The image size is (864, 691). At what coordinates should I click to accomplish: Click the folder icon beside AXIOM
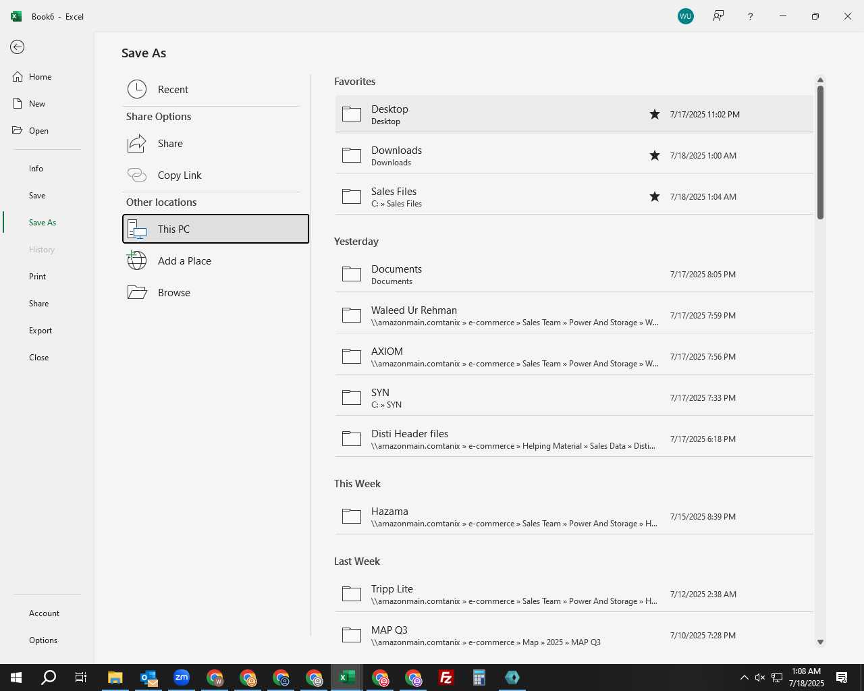[352, 356]
